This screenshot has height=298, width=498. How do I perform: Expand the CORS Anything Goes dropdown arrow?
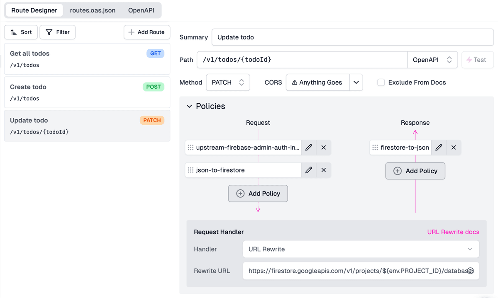coord(356,82)
